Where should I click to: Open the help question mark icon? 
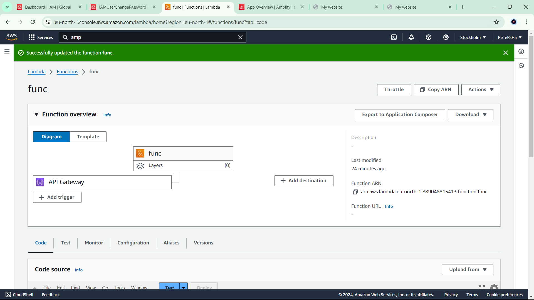(429, 37)
